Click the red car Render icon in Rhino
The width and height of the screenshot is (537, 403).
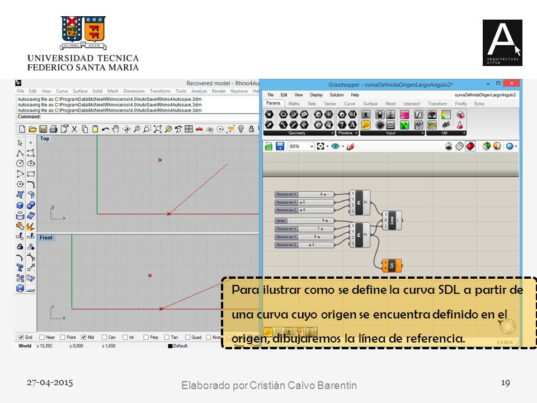coord(199,129)
